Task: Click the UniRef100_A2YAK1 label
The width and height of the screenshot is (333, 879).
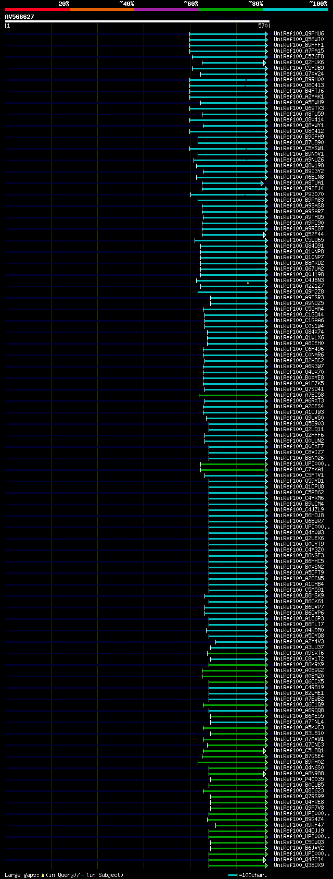Action: (x=299, y=96)
